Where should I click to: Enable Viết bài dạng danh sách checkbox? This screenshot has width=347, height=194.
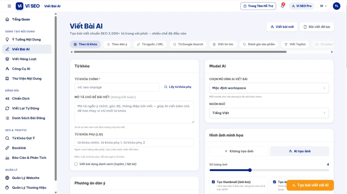pyautogui.click(x=76, y=164)
